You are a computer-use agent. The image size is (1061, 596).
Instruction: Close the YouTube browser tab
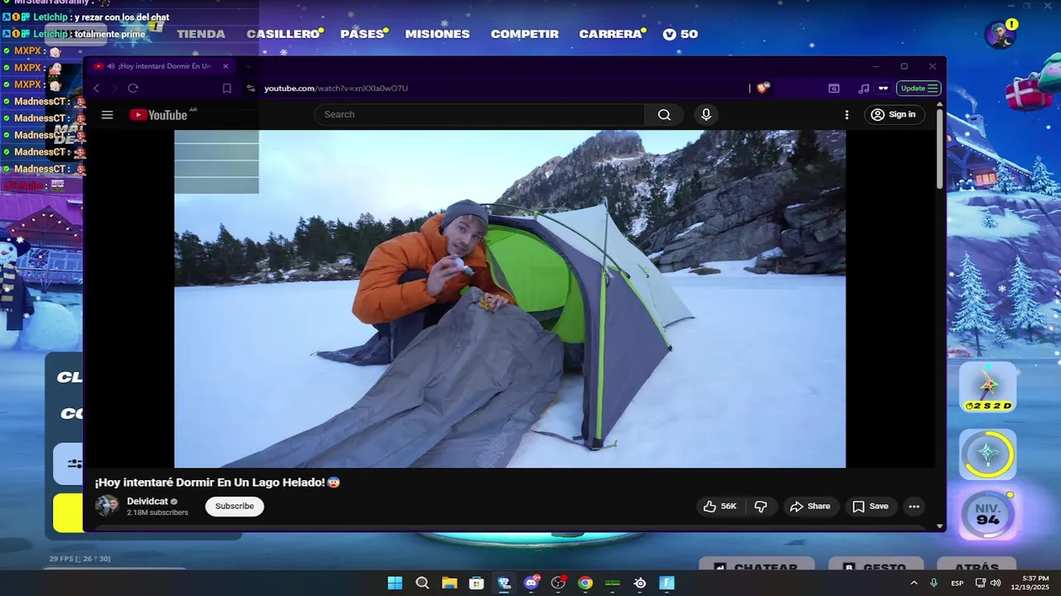225,66
